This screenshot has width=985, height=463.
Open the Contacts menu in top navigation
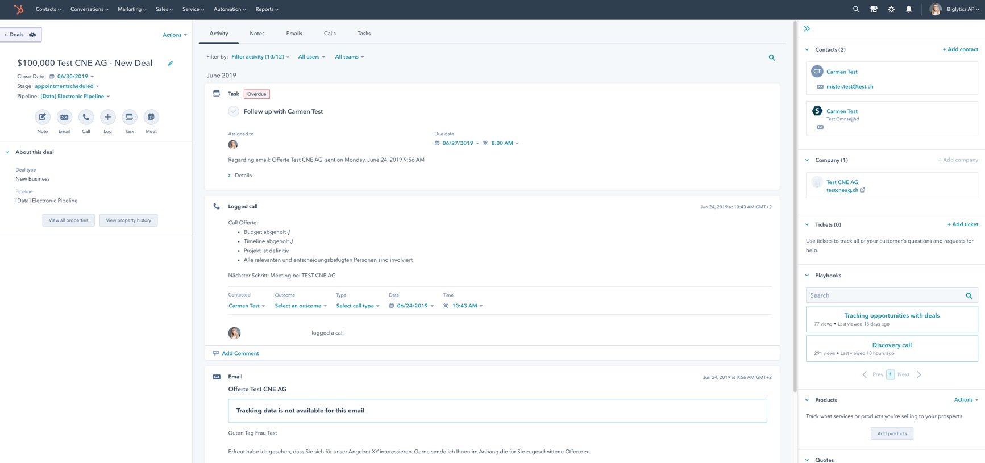[48, 9]
